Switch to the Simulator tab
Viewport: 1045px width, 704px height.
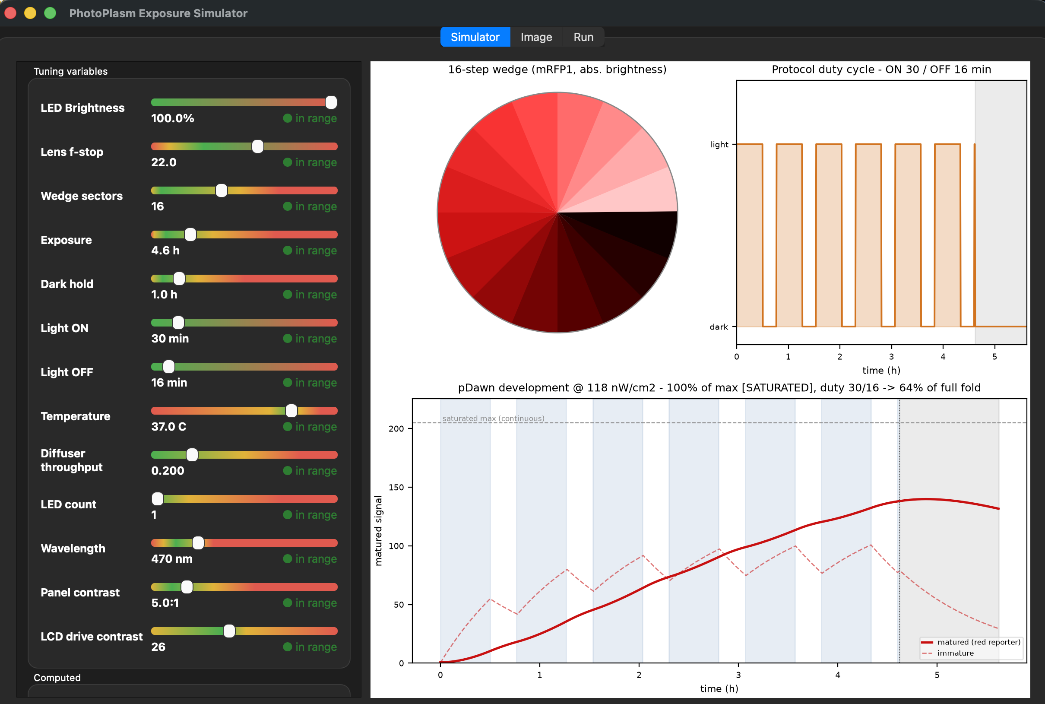475,37
